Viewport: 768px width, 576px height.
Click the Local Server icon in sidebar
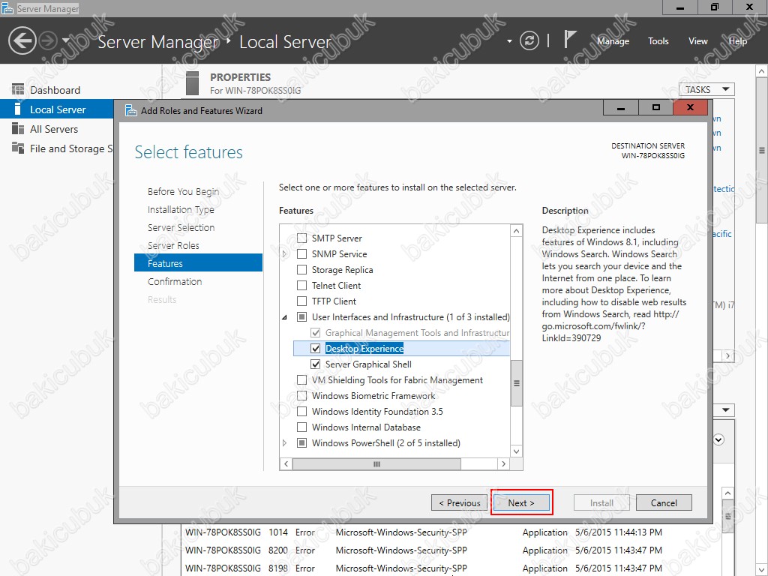[x=18, y=109]
